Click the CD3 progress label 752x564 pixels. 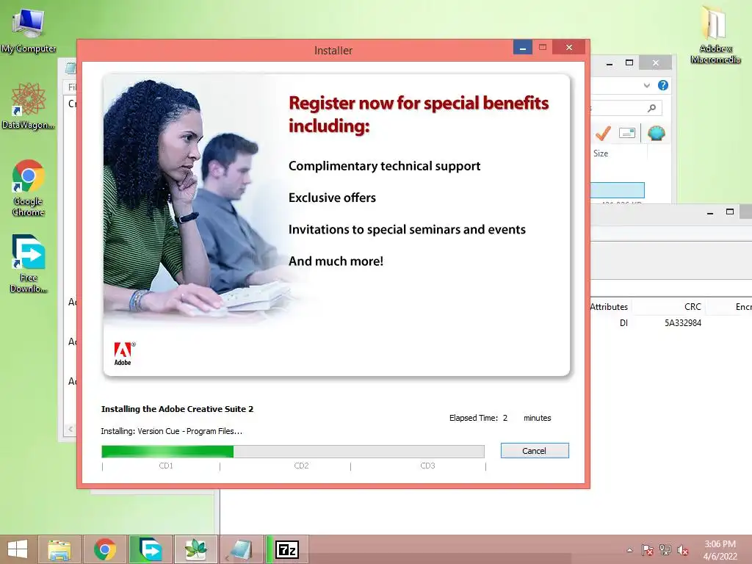pos(427,466)
